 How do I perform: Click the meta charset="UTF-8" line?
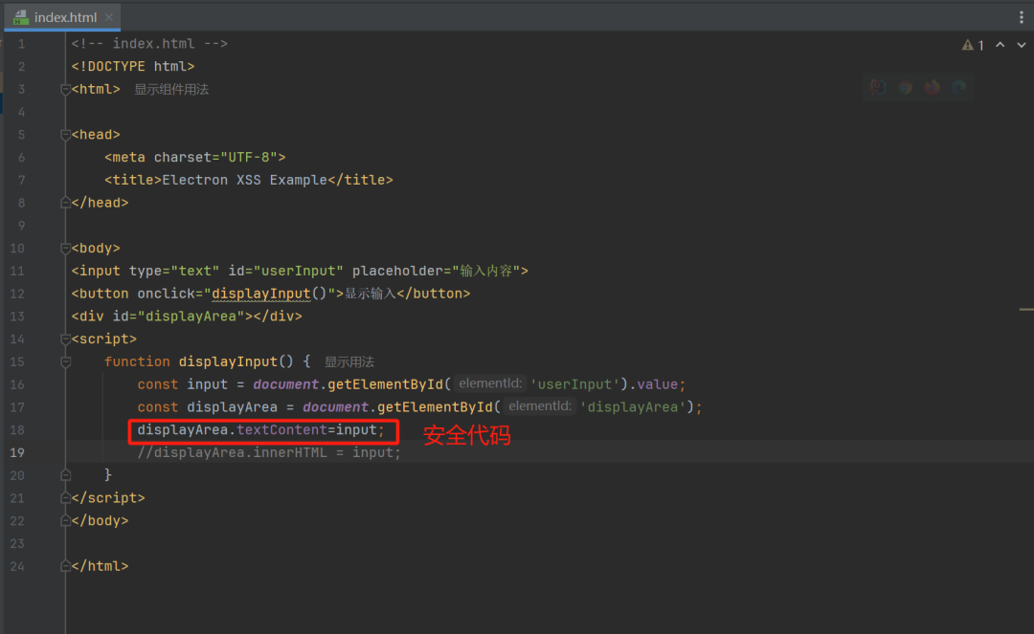(x=194, y=158)
